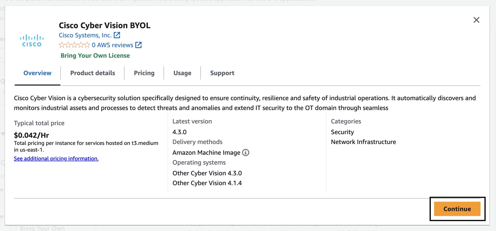Switch to the Usage tab
496x231 pixels.
tap(183, 73)
